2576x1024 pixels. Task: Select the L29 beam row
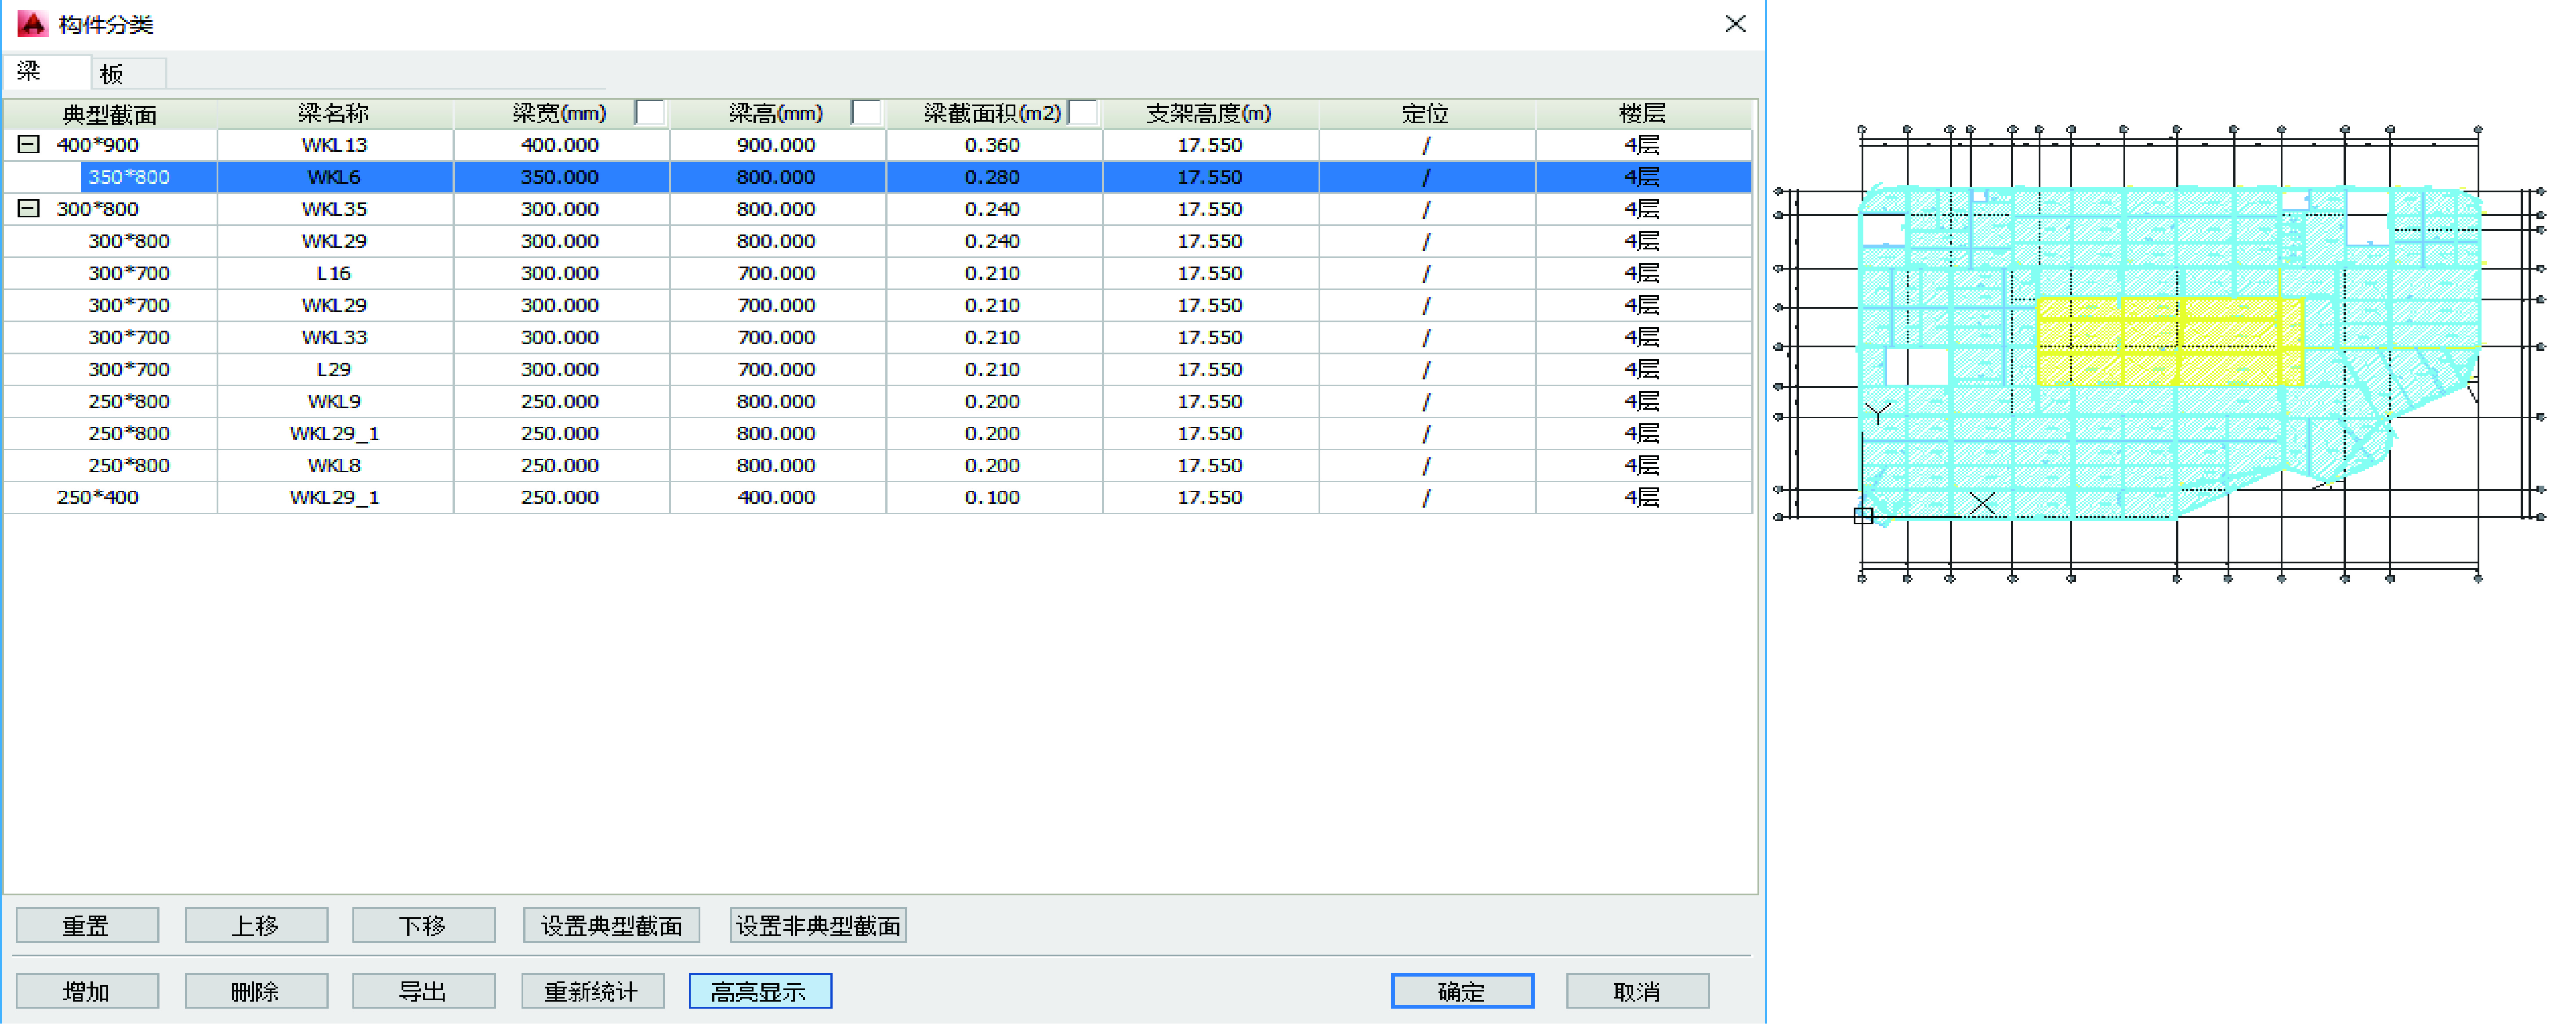tap(877, 369)
